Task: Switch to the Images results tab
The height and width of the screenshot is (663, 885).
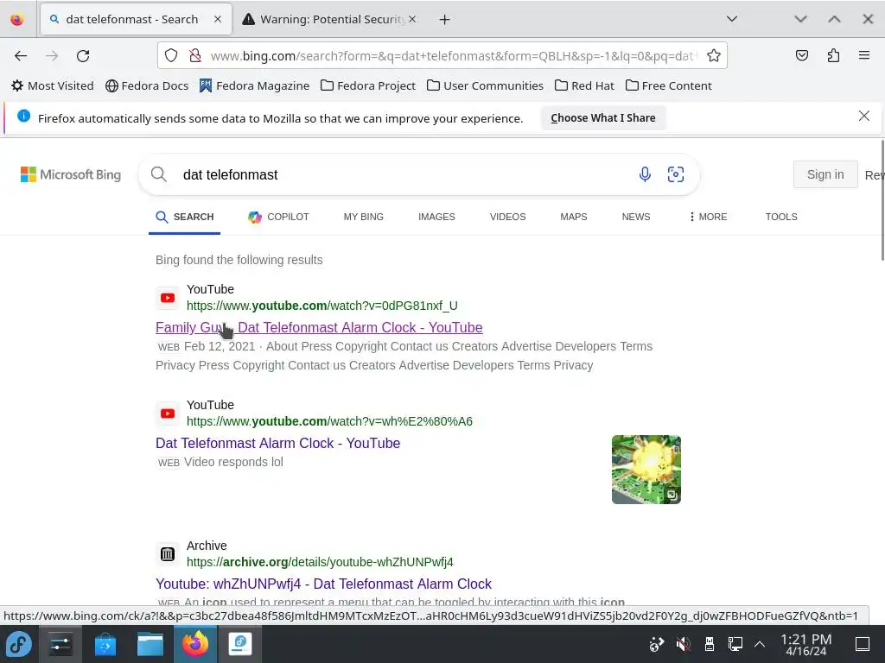Action: point(436,217)
